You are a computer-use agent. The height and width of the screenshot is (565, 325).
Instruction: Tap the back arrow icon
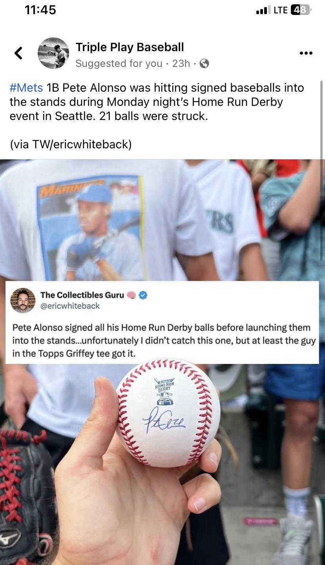(18, 53)
